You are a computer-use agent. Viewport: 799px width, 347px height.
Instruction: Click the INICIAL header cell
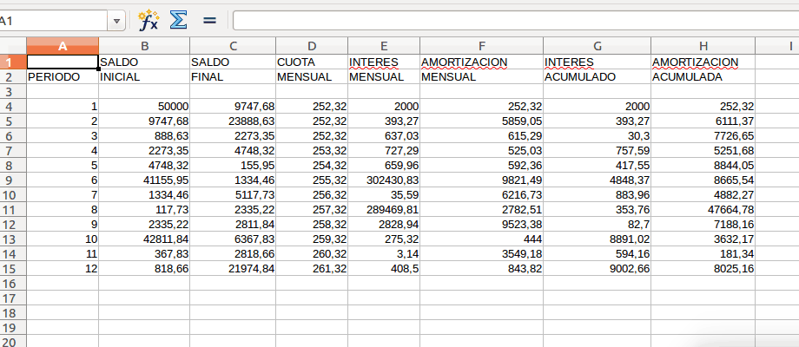(x=144, y=77)
